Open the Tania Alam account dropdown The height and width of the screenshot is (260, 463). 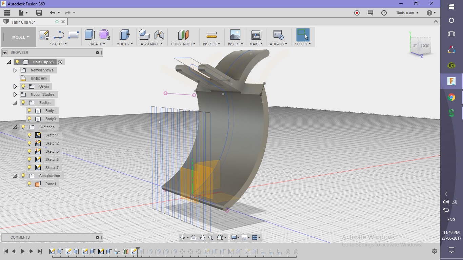(x=407, y=13)
